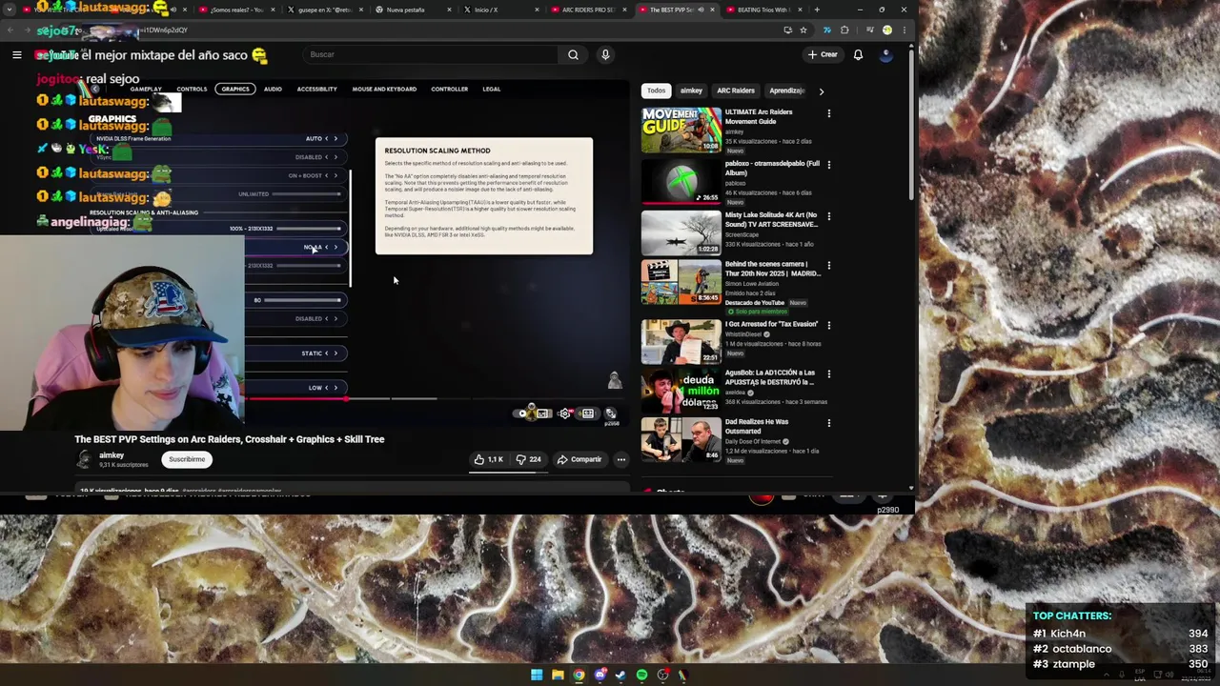Open AgusBob La ADICCIÓN video thumbnail
Screen dimensions: 1220x686
[x=681, y=391]
